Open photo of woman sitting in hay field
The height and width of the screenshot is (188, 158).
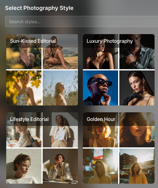pyautogui.click(x=60, y=52)
